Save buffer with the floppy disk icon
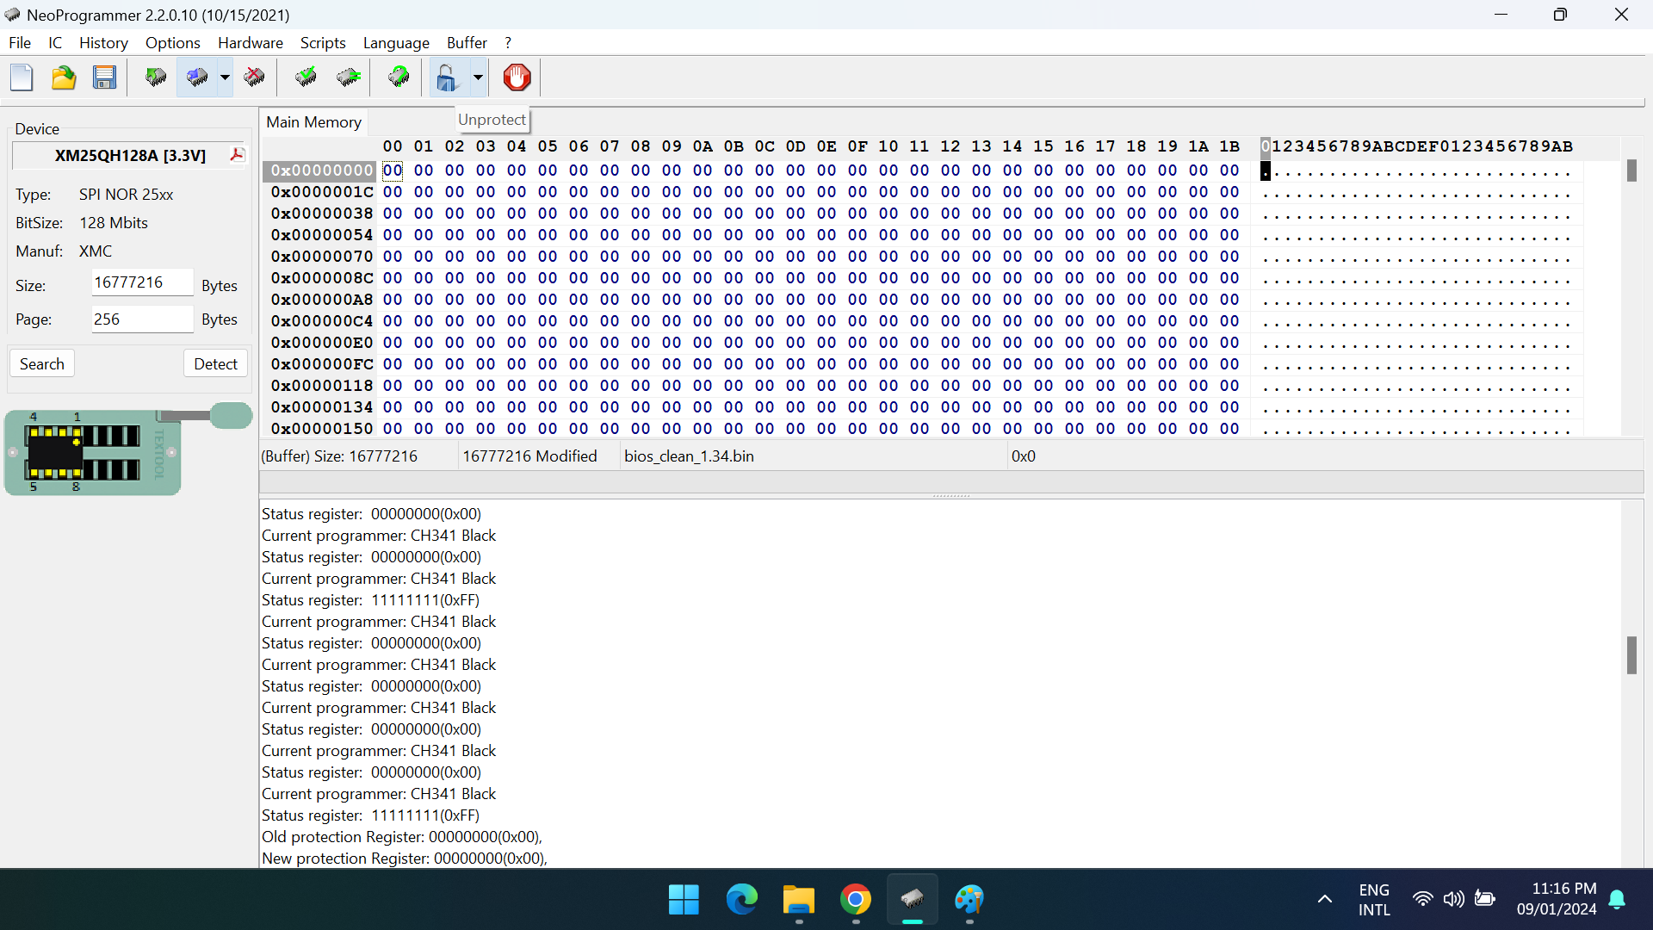The width and height of the screenshot is (1653, 930). [x=105, y=77]
